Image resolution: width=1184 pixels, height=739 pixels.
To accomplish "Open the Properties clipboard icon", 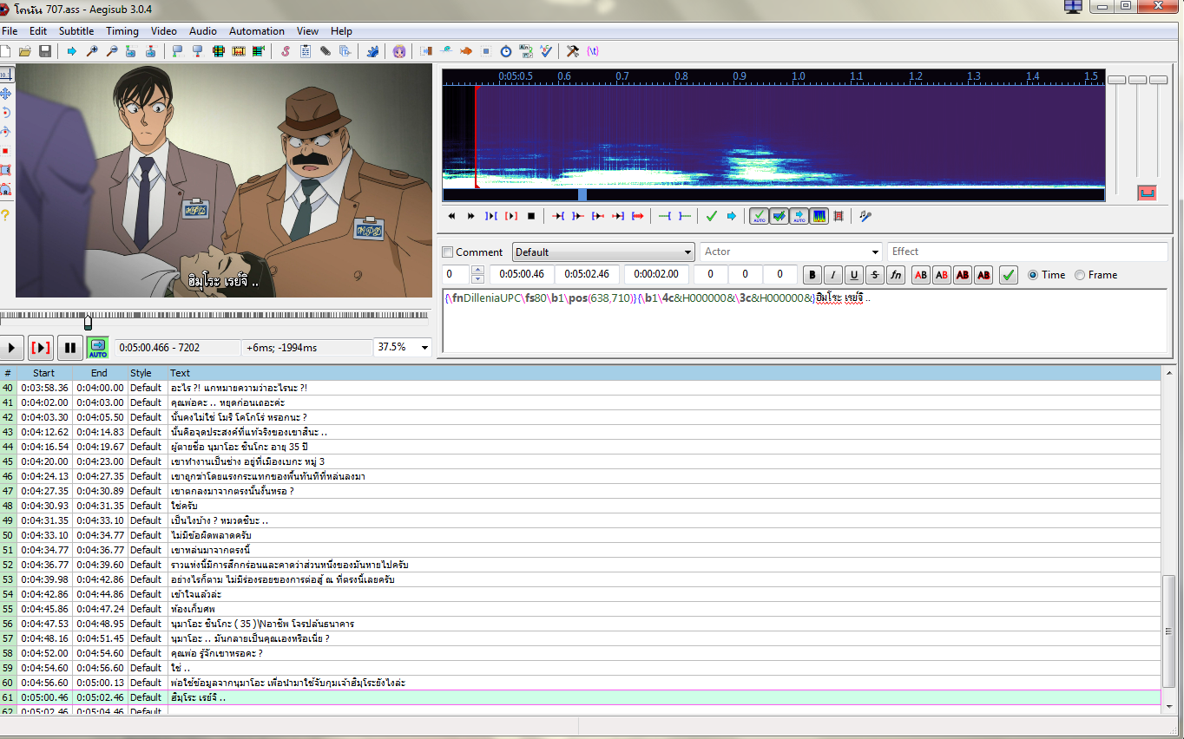I will 306,52.
